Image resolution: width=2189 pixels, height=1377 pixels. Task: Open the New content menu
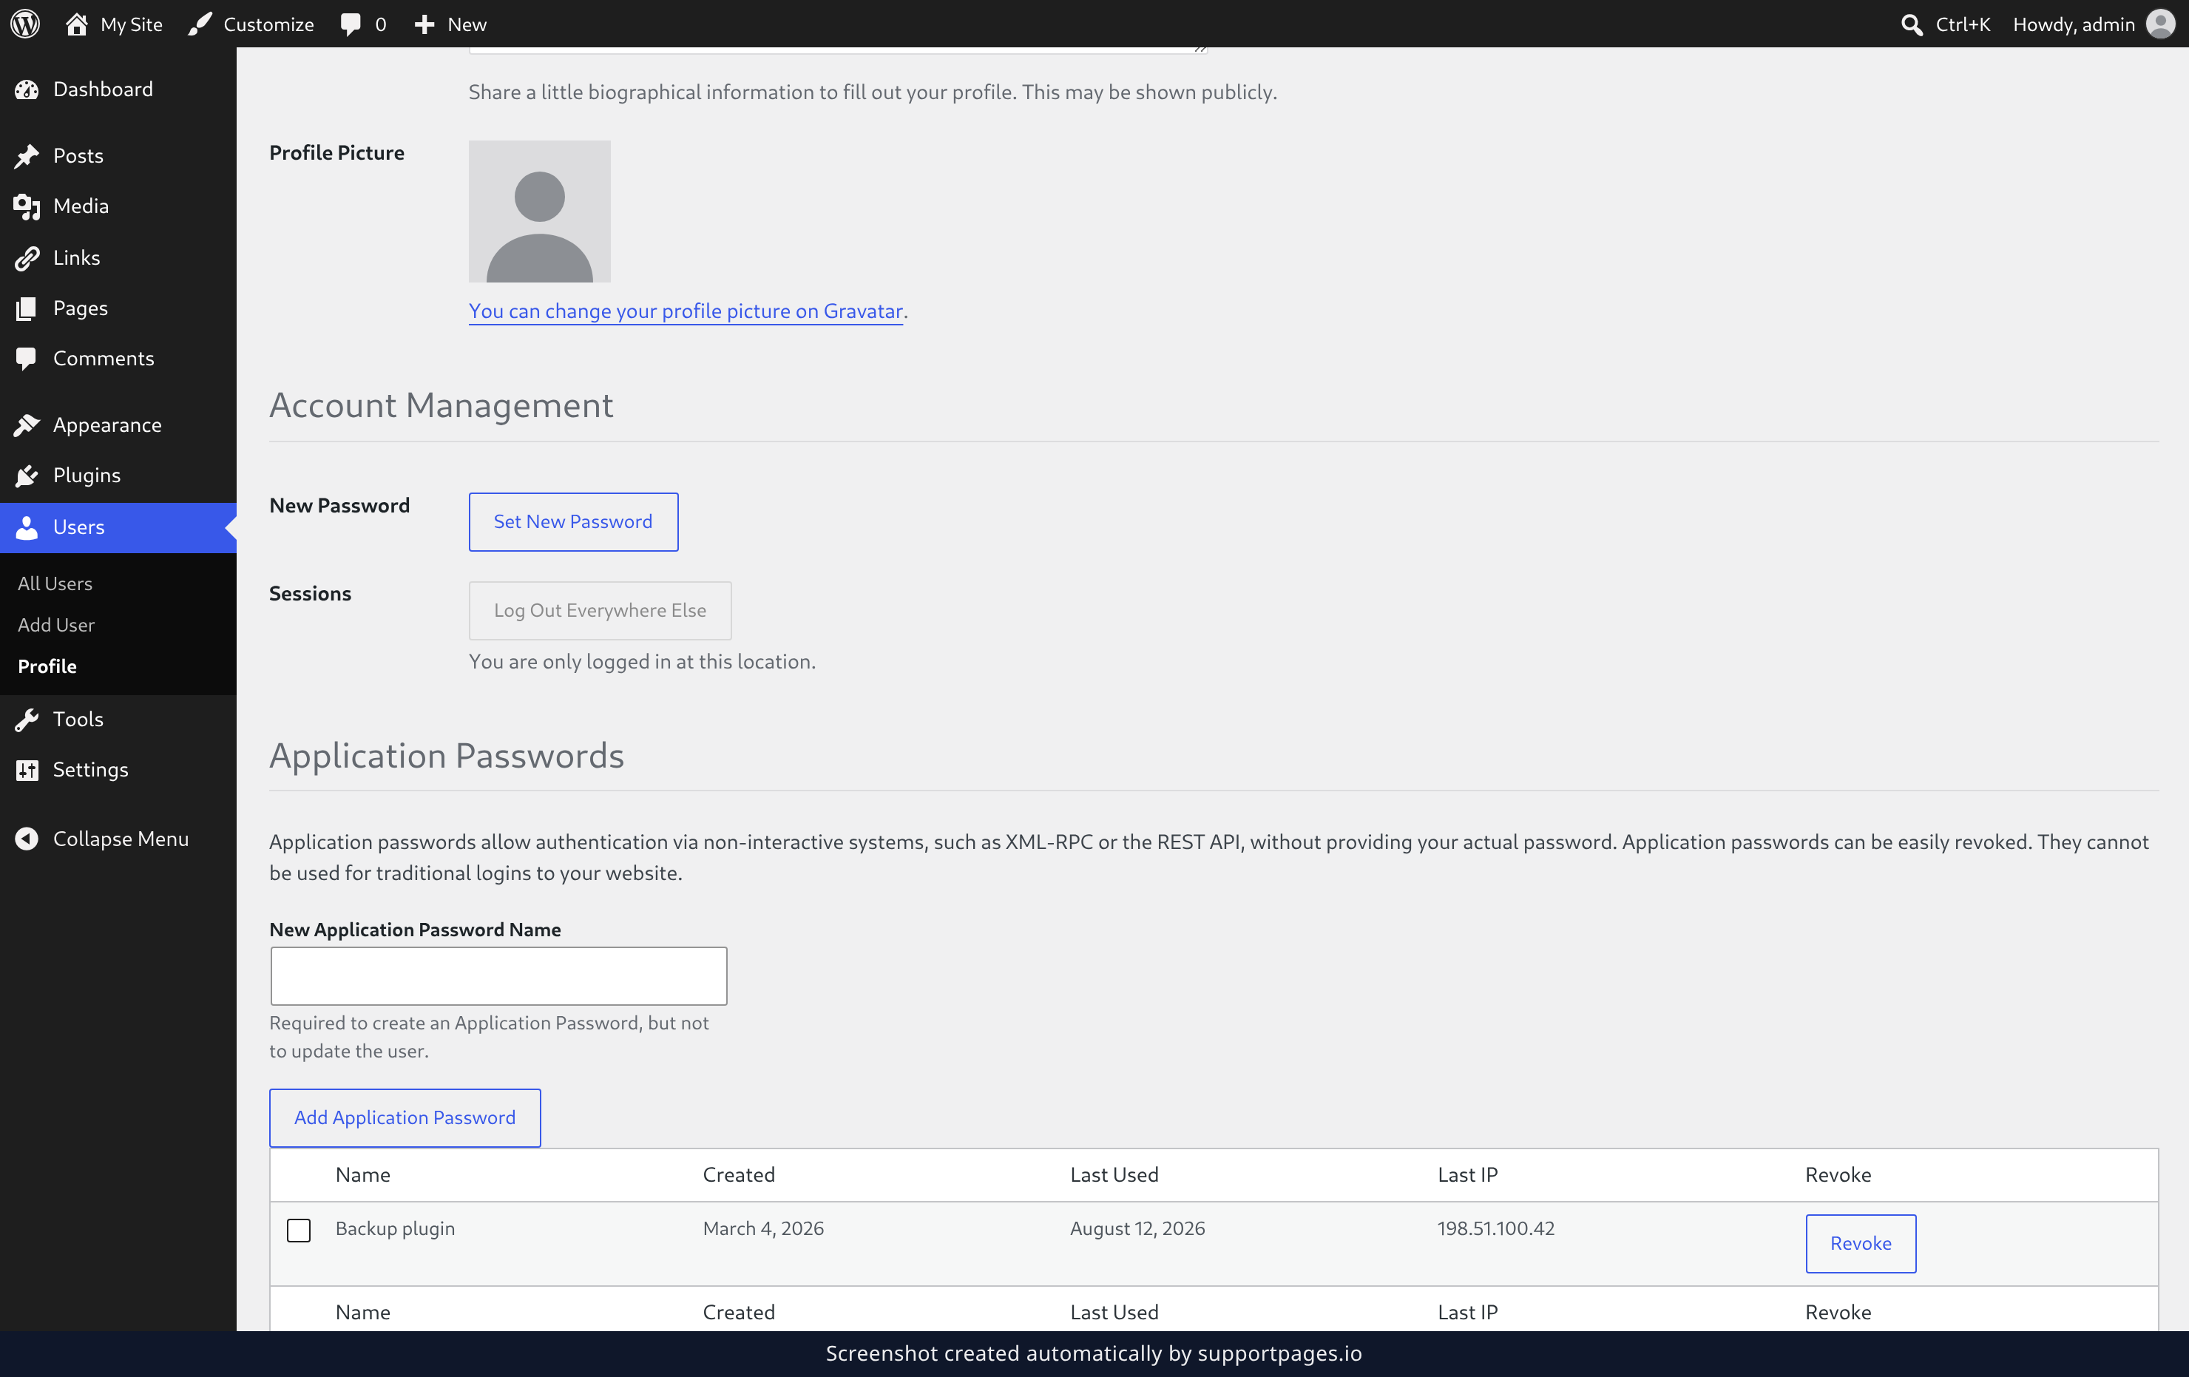450,24
